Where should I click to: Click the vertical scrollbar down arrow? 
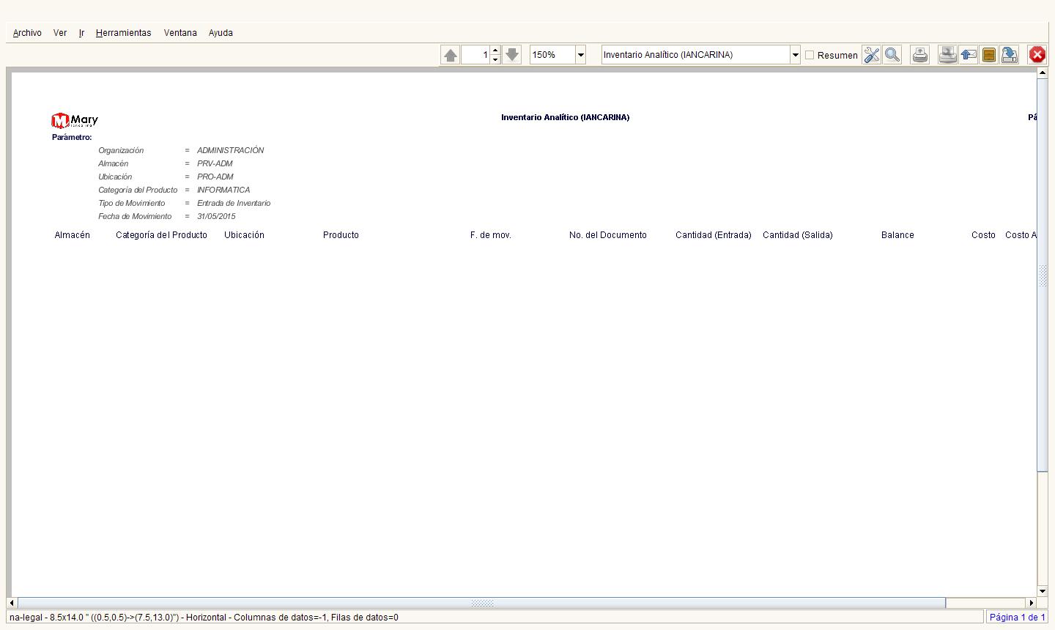click(x=1043, y=591)
